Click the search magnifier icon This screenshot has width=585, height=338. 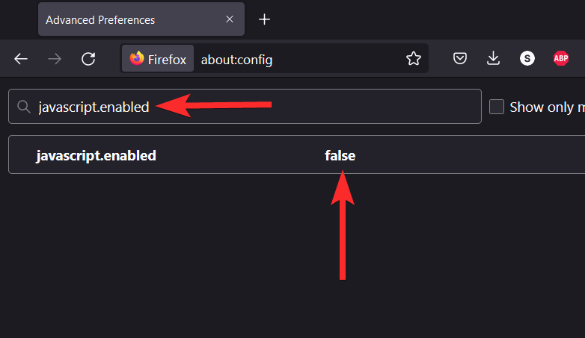[24, 107]
